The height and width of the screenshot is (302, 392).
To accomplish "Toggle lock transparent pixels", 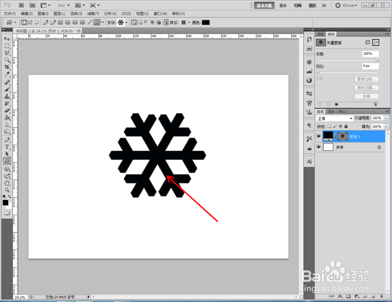I will click(x=330, y=126).
